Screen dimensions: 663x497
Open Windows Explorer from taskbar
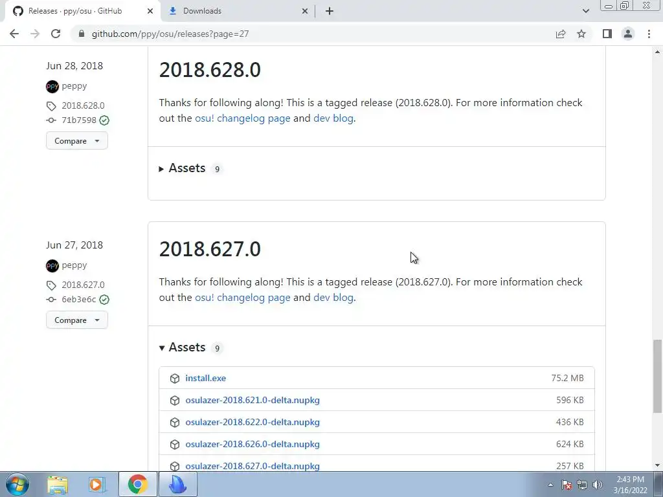[x=58, y=484]
